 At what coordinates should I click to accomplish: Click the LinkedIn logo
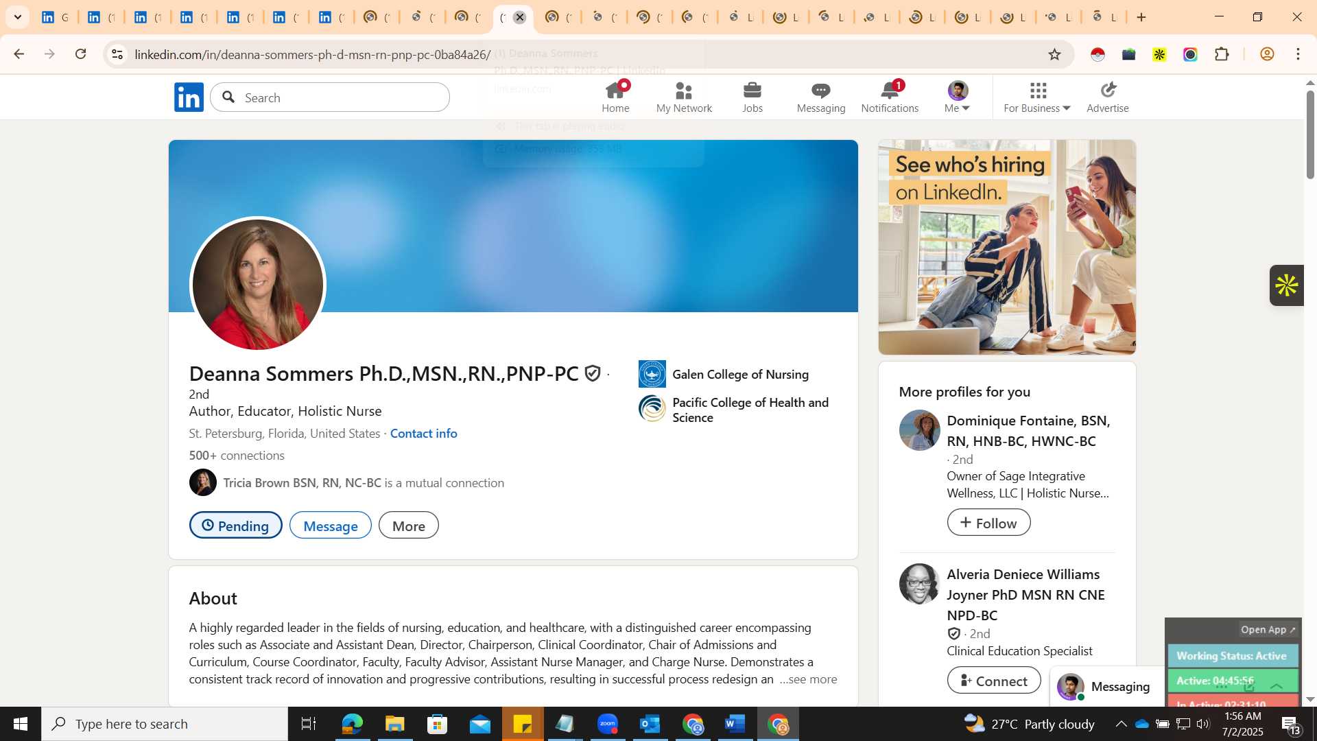tap(189, 97)
